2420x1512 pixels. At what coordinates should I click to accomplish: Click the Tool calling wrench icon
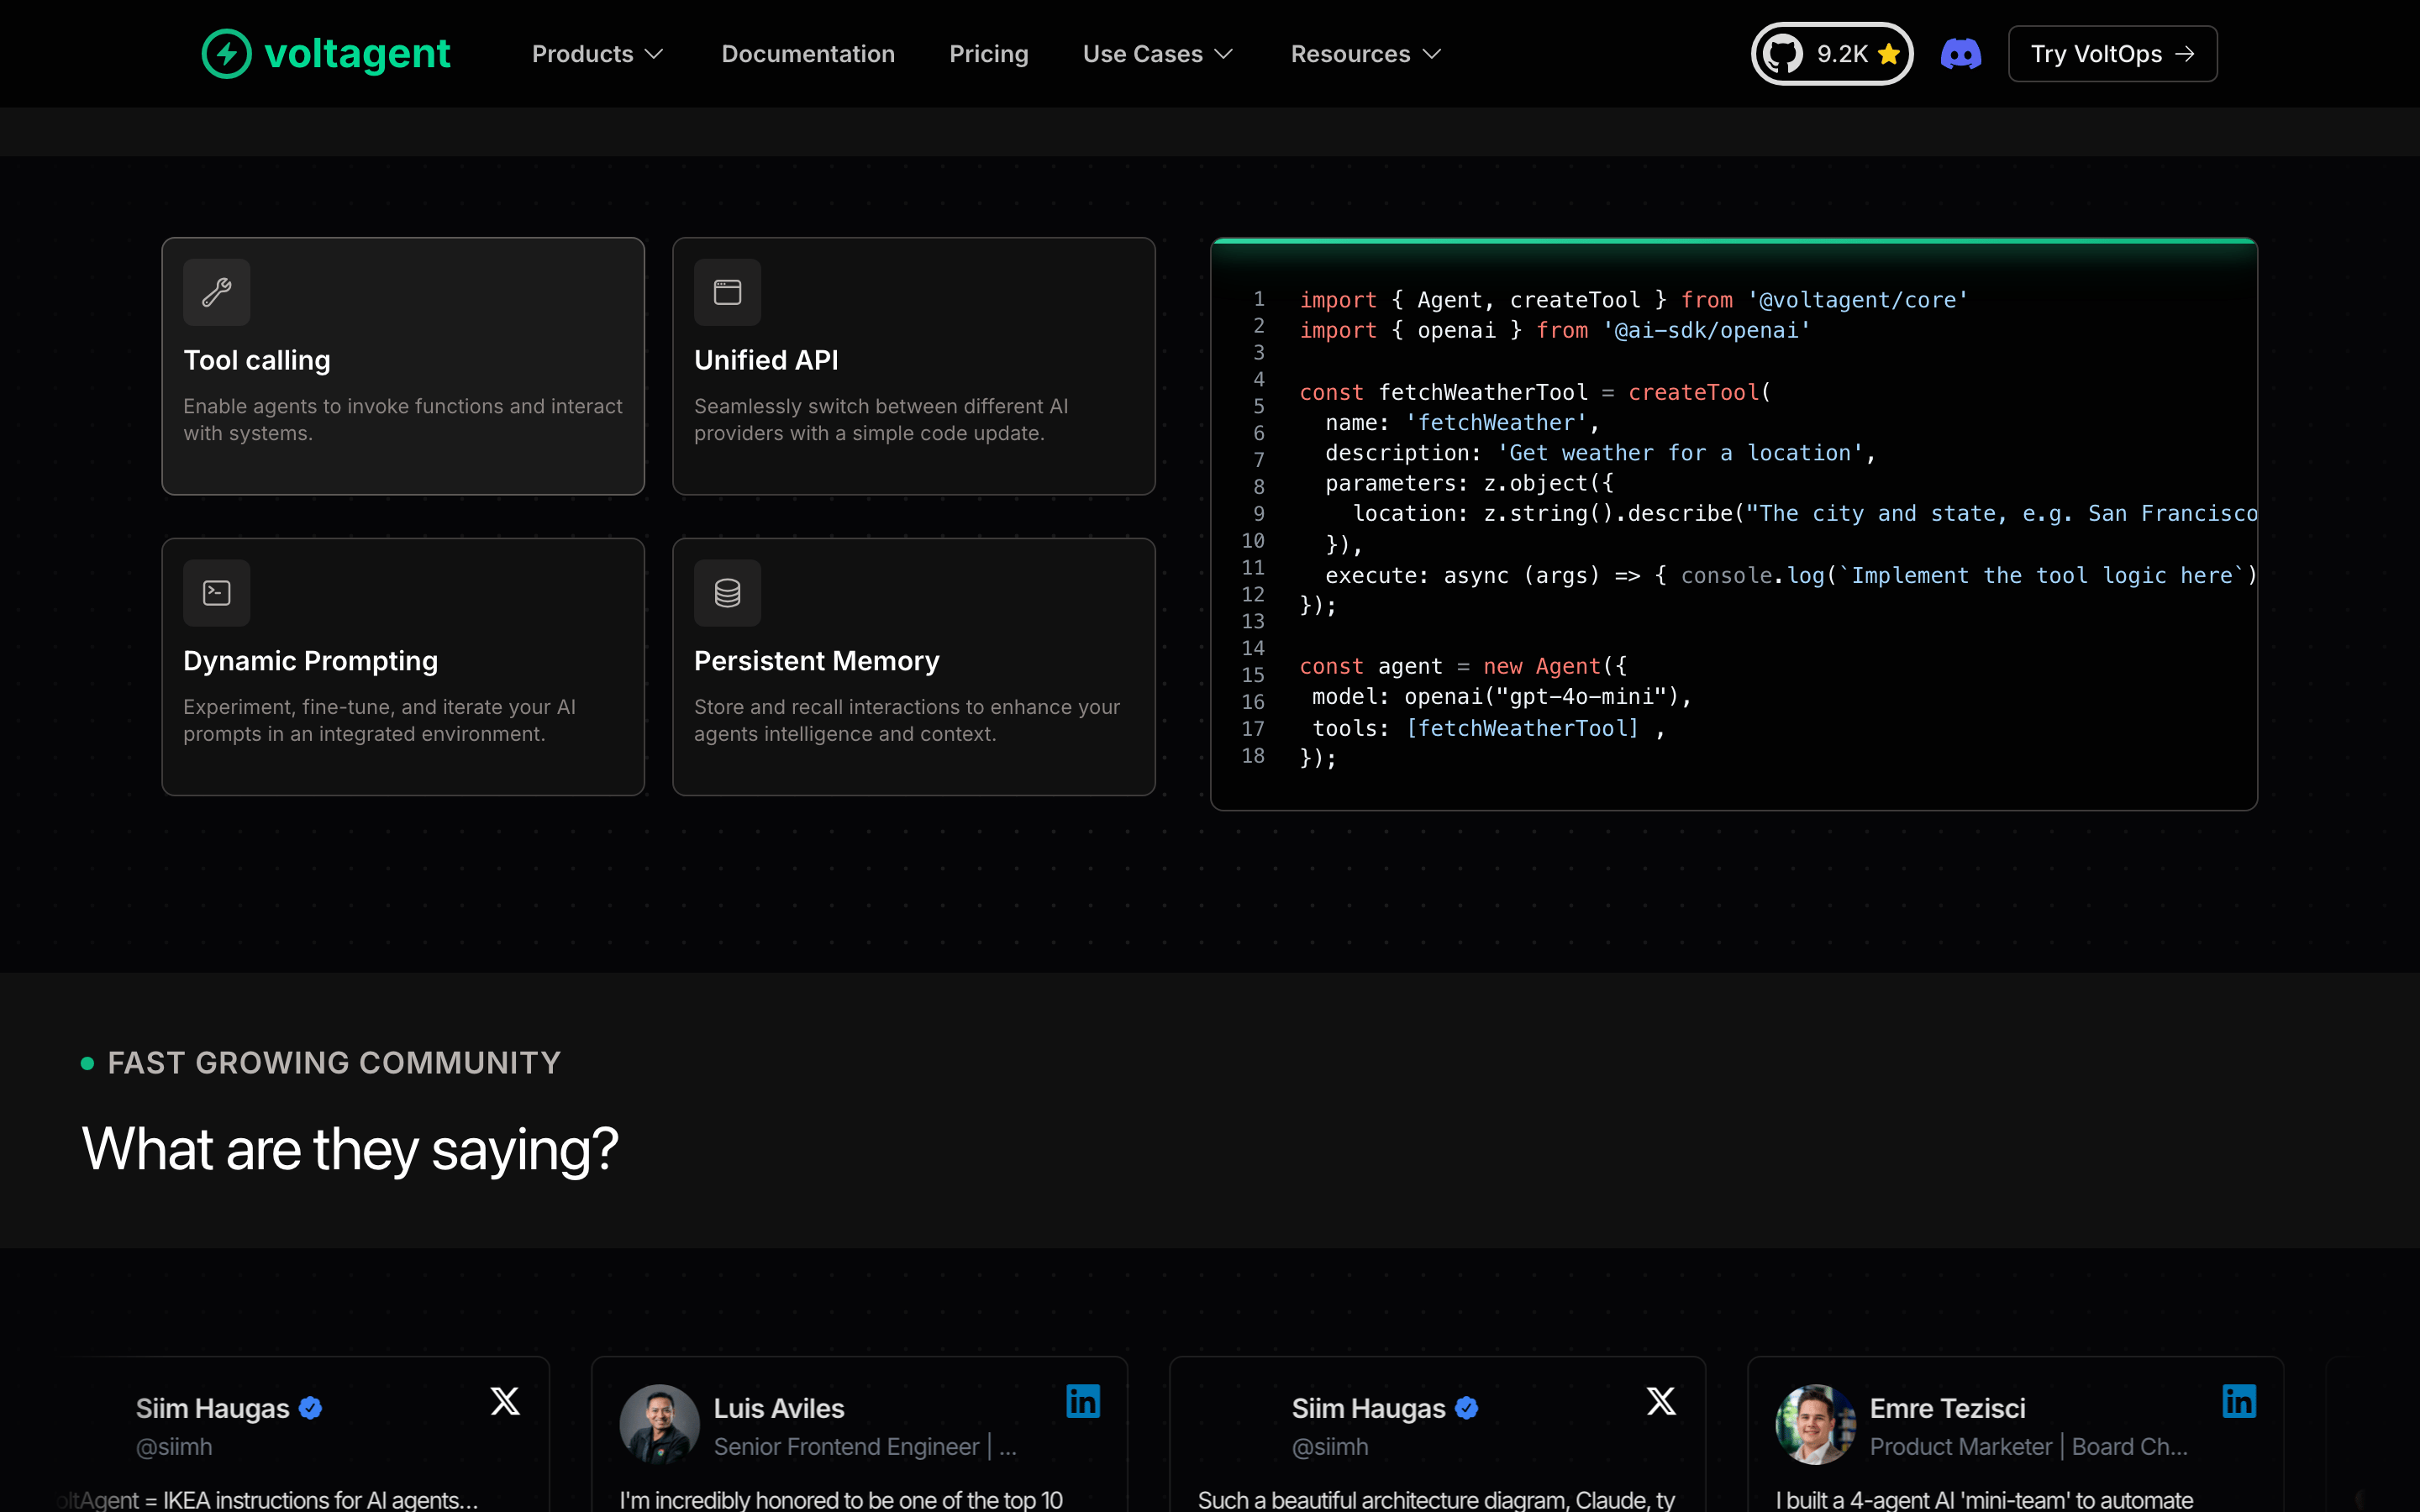point(217,292)
